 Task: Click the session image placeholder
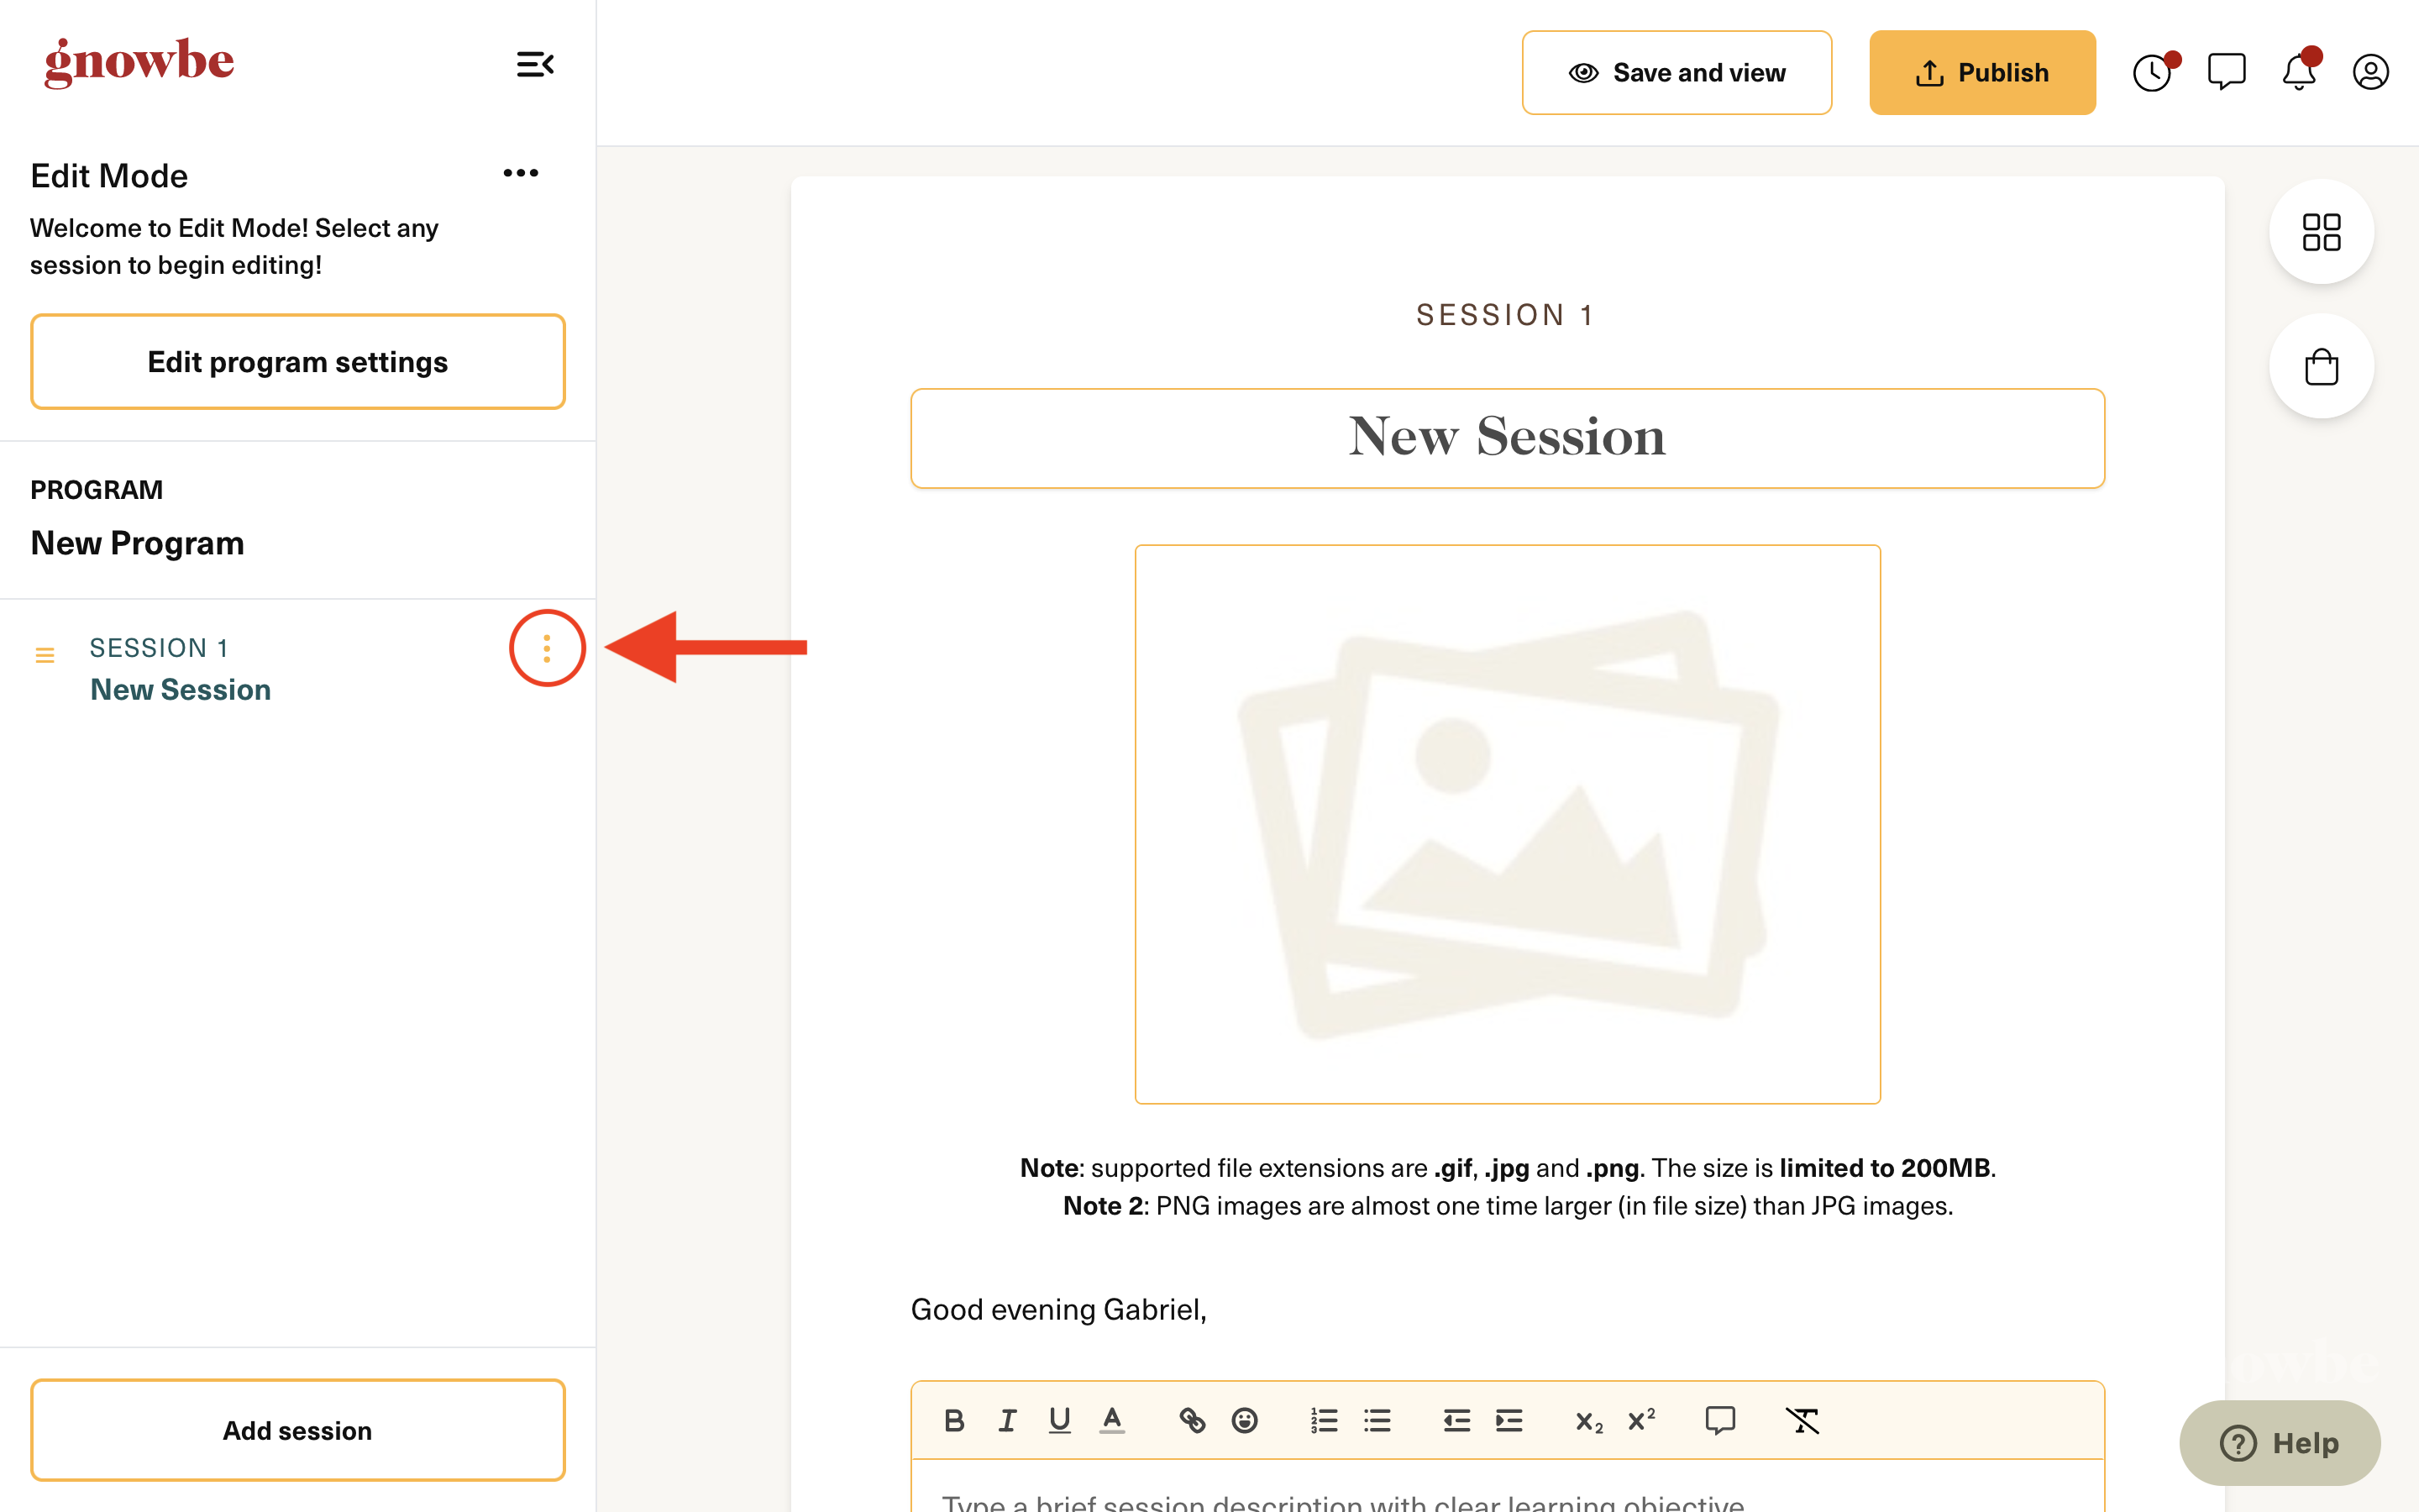1508,824
